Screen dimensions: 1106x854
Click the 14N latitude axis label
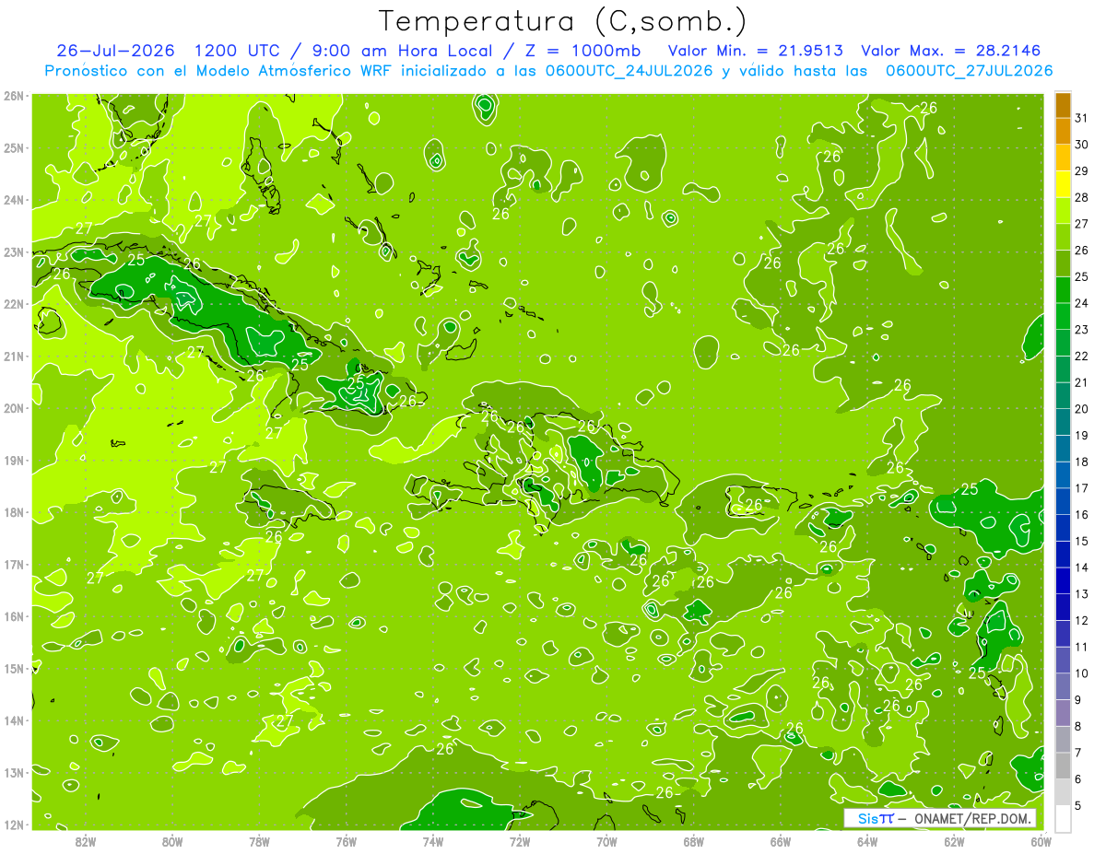point(14,720)
